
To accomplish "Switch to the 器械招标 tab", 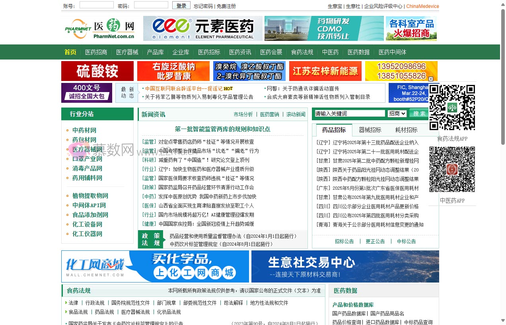I will (x=370, y=129).
